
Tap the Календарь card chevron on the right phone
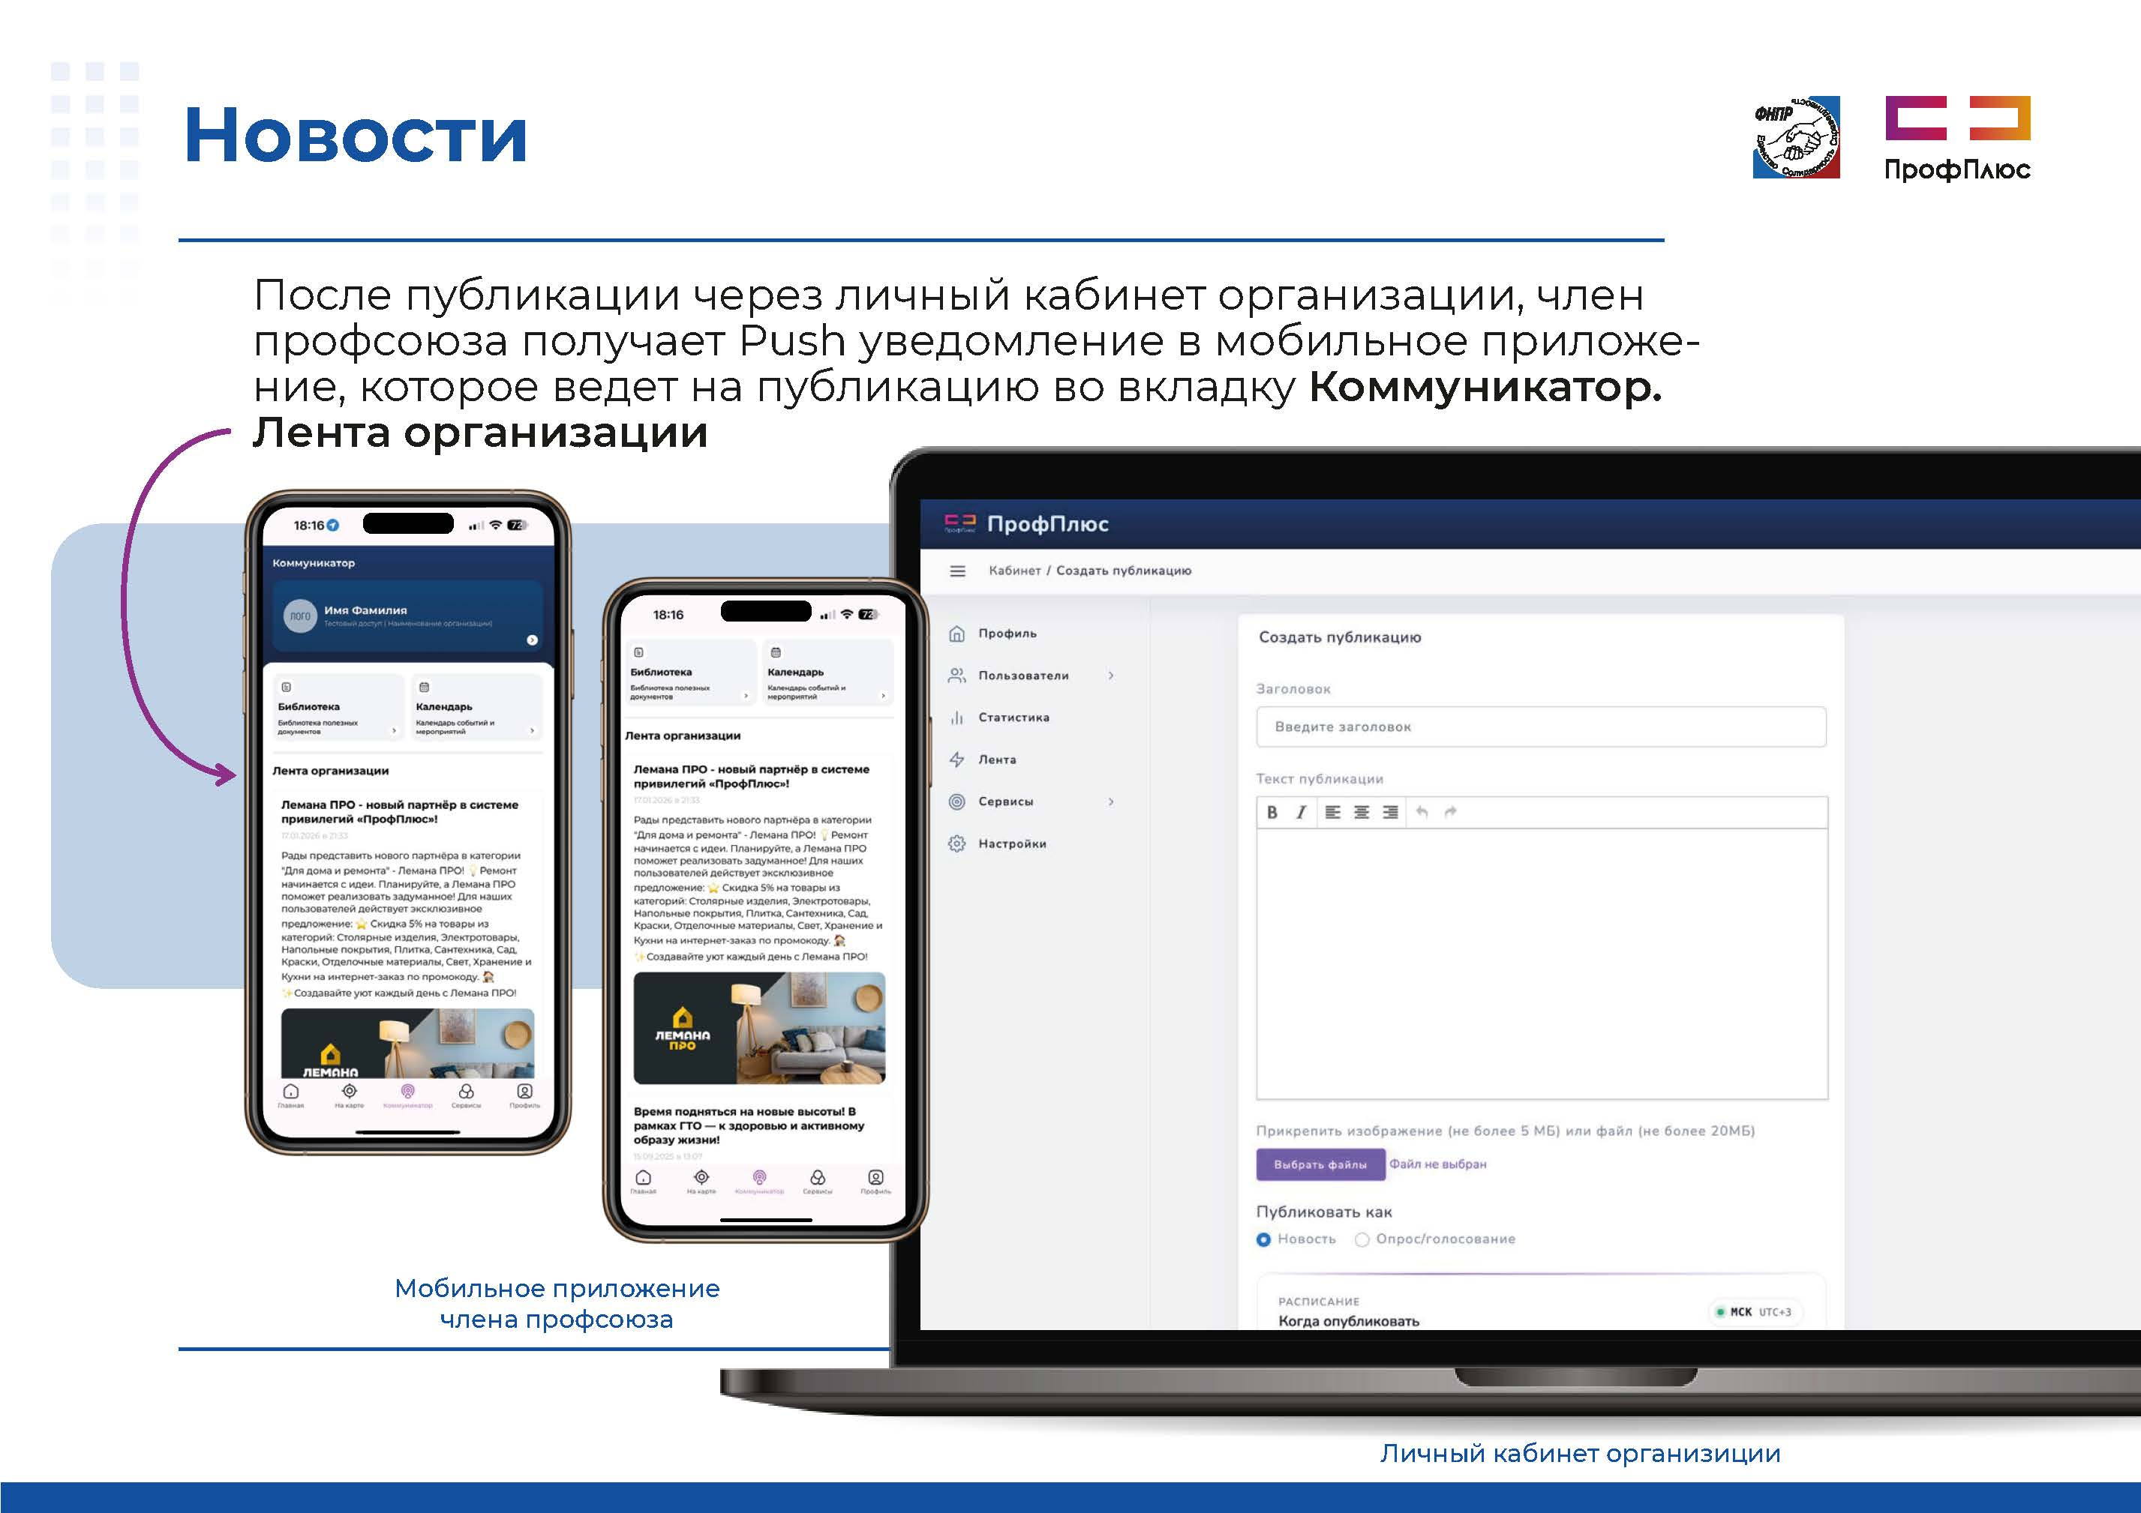(884, 696)
